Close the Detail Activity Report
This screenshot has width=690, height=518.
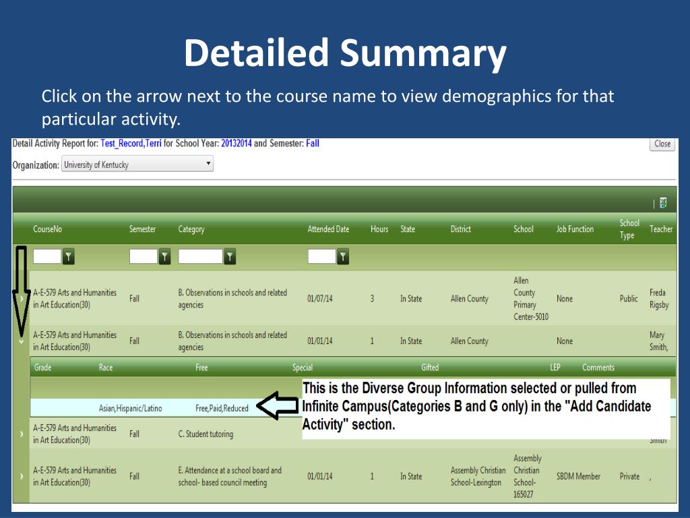(662, 144)
